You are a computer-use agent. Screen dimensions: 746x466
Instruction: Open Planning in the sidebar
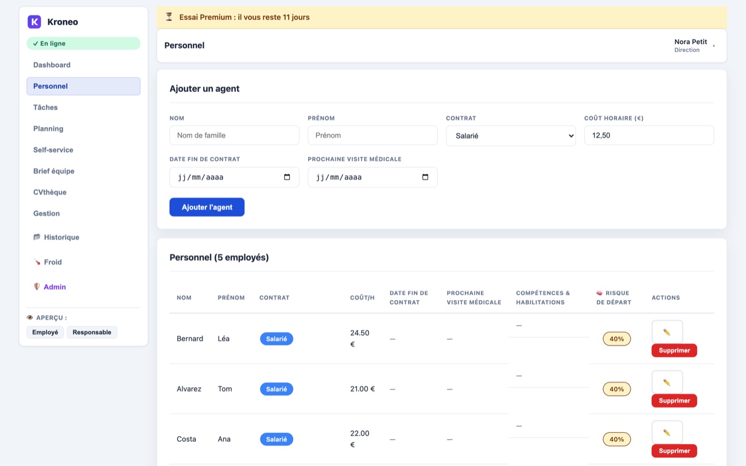tap(83, 129)
